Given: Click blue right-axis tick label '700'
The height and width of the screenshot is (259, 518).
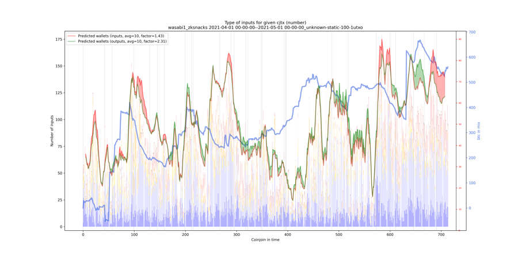Looking at the screenshot, I should click(471, 32).
